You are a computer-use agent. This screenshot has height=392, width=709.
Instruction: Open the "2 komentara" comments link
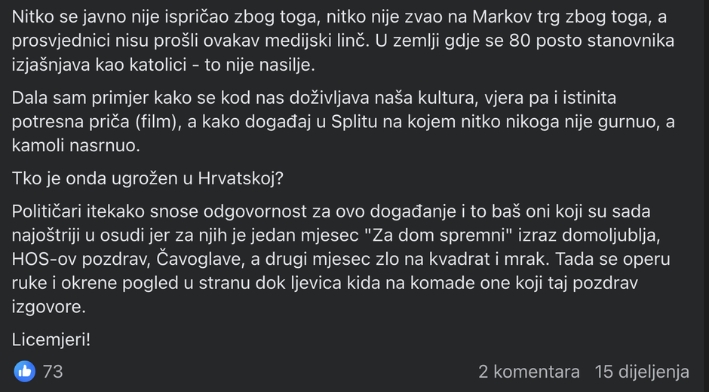529,371
